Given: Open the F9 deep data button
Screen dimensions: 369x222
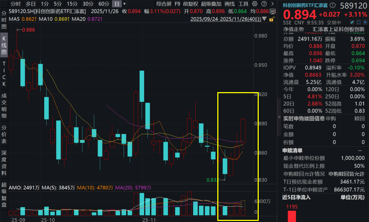Looking at the screenshot, I should [x=177, y=4].
